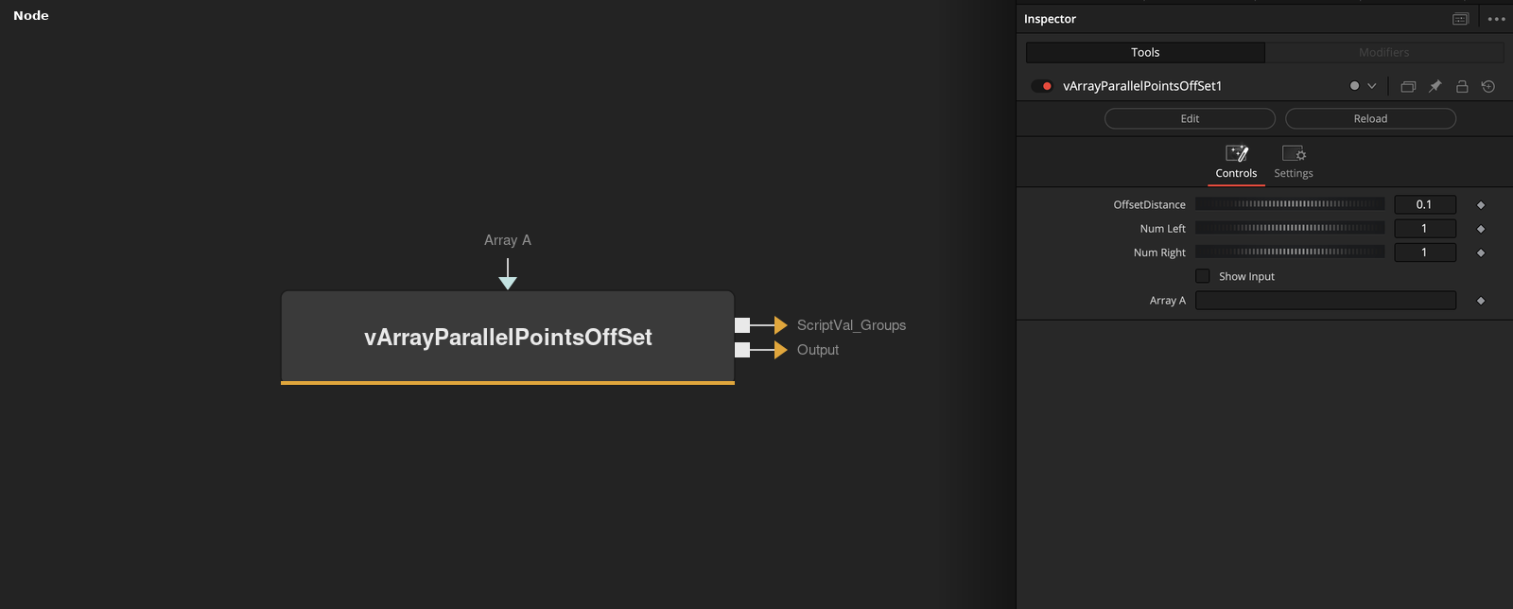Click the Edit button
The height and width of the screenshot is (609, 1513).
coord(1190,118)
